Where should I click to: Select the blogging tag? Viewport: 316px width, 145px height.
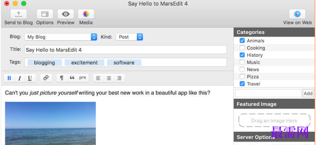(44, 62)
